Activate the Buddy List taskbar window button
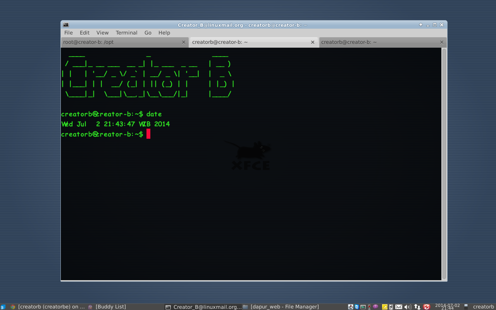The width and height of the screenshot is (496, 310). 110,307
